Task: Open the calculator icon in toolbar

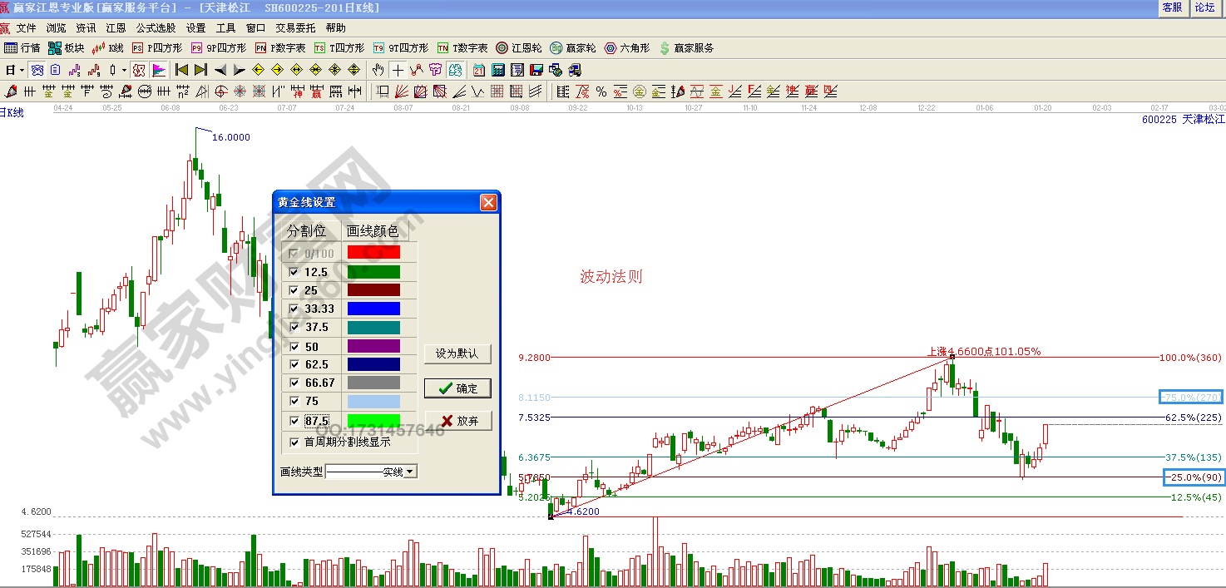Action: [x=497, y=70]
